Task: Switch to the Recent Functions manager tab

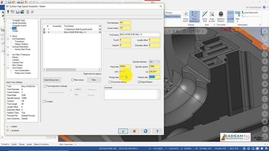Action: [x=41, y=144]
